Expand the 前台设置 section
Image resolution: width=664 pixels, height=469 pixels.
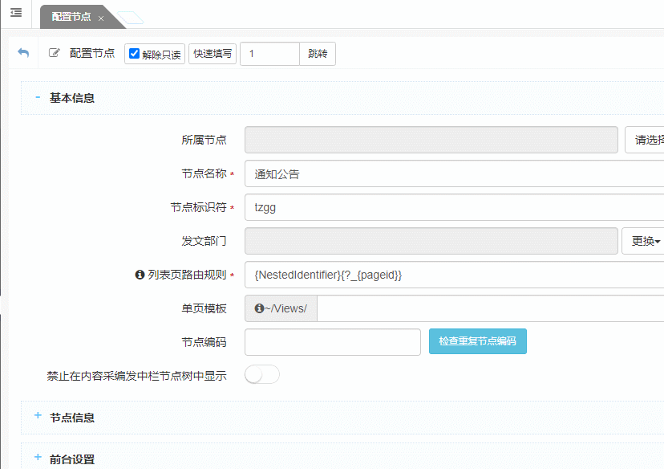pos(38,458)
